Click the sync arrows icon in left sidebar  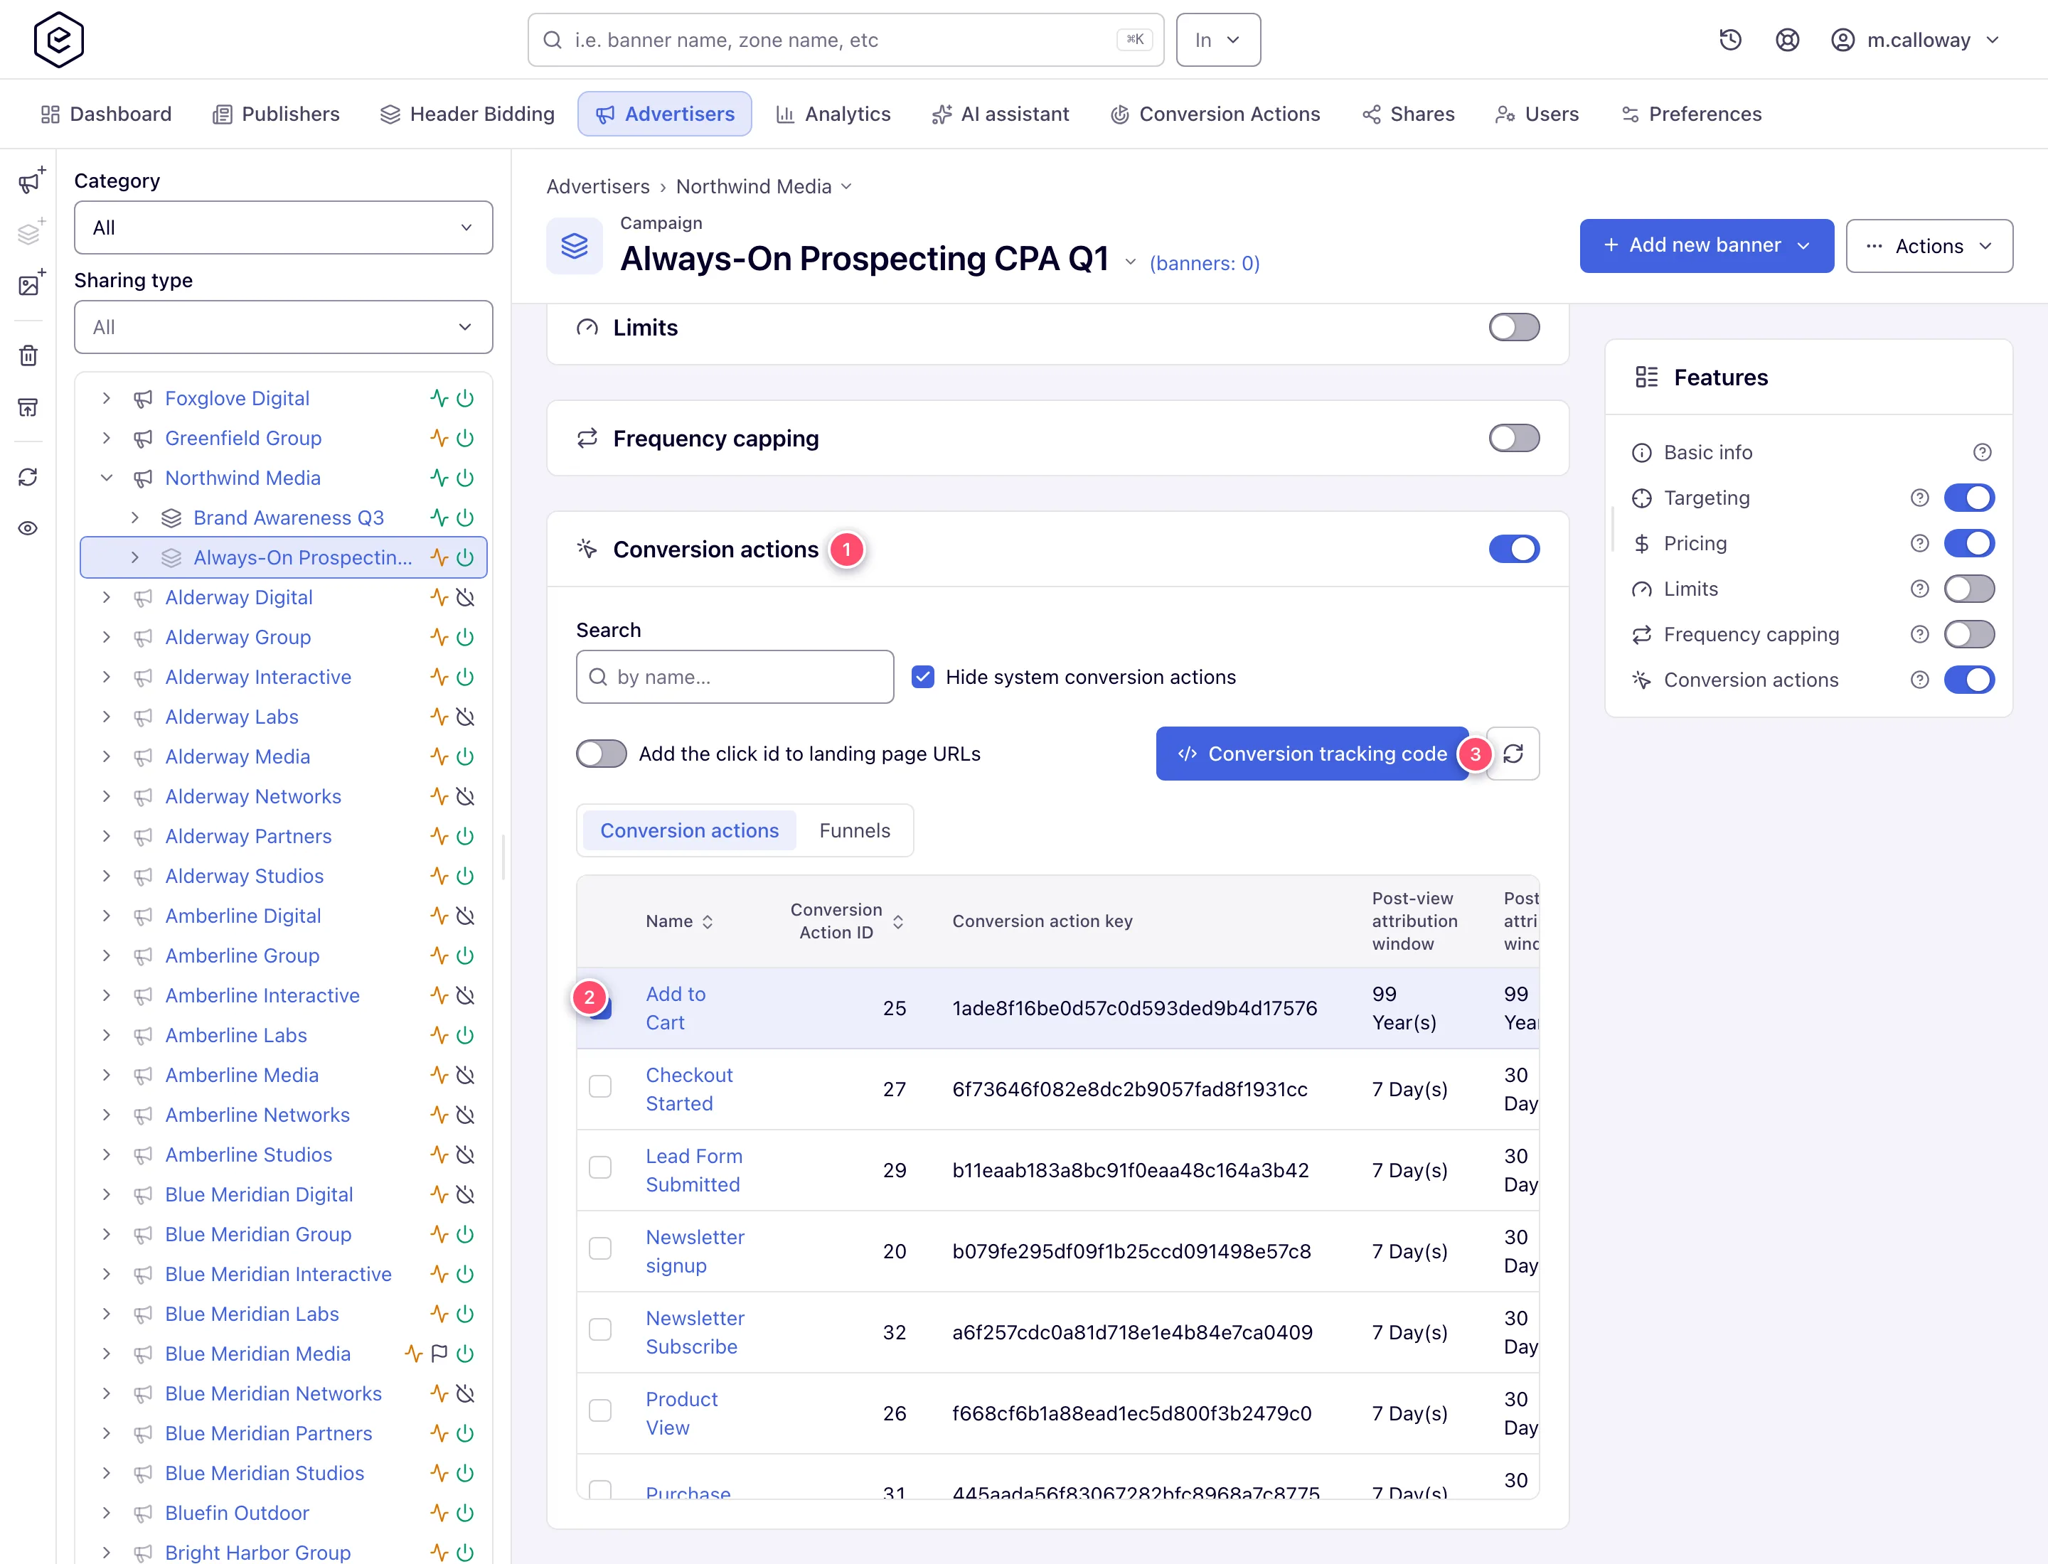[28, 476]
